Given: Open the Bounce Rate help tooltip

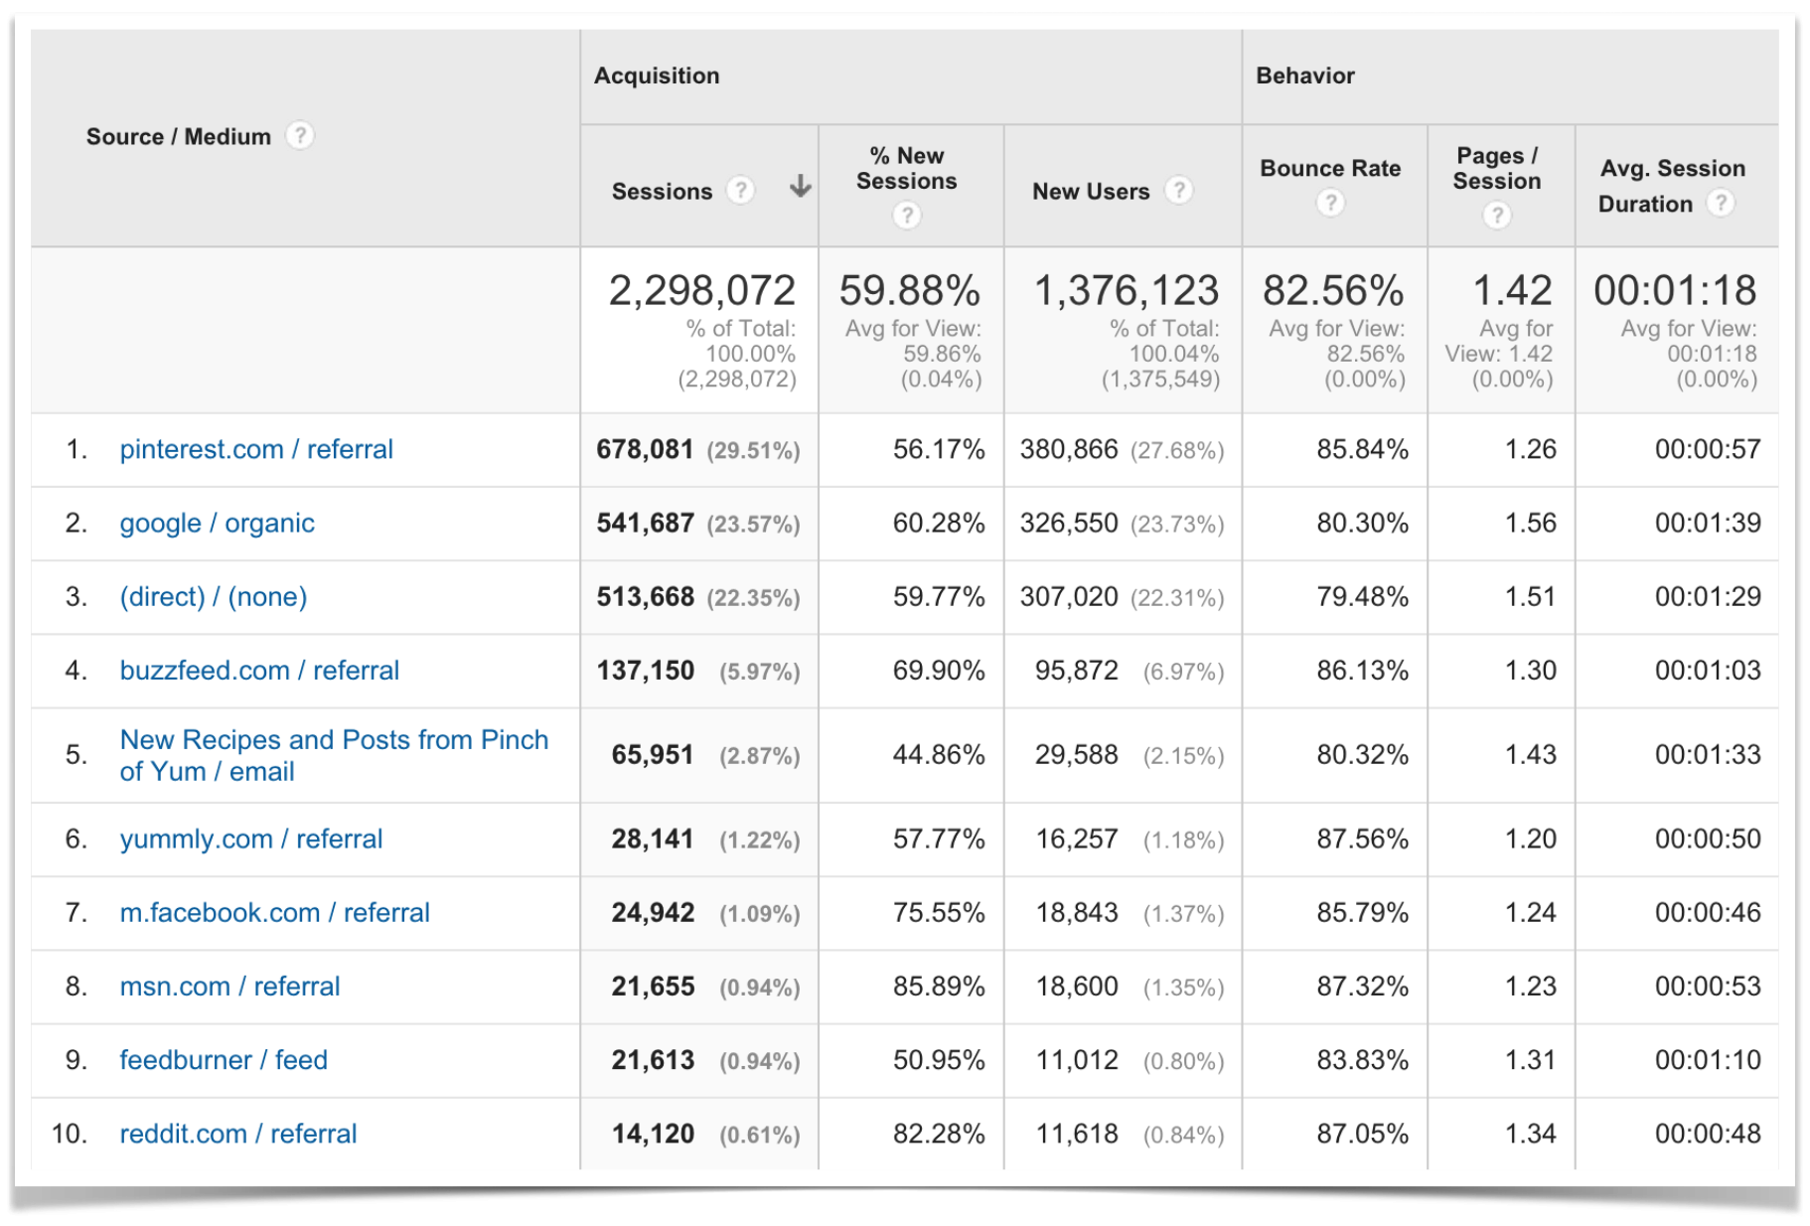Looking at the screenshot, I should (1330, 203).
